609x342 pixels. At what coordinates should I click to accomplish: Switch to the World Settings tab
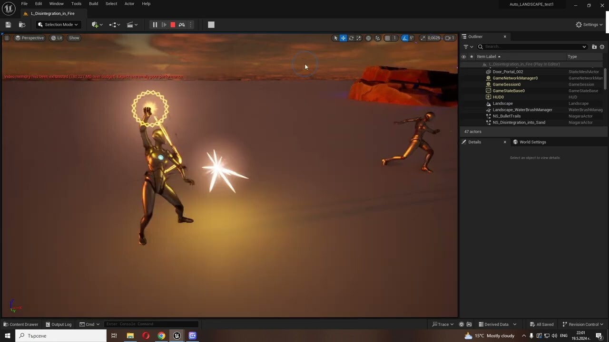point(532,142)
